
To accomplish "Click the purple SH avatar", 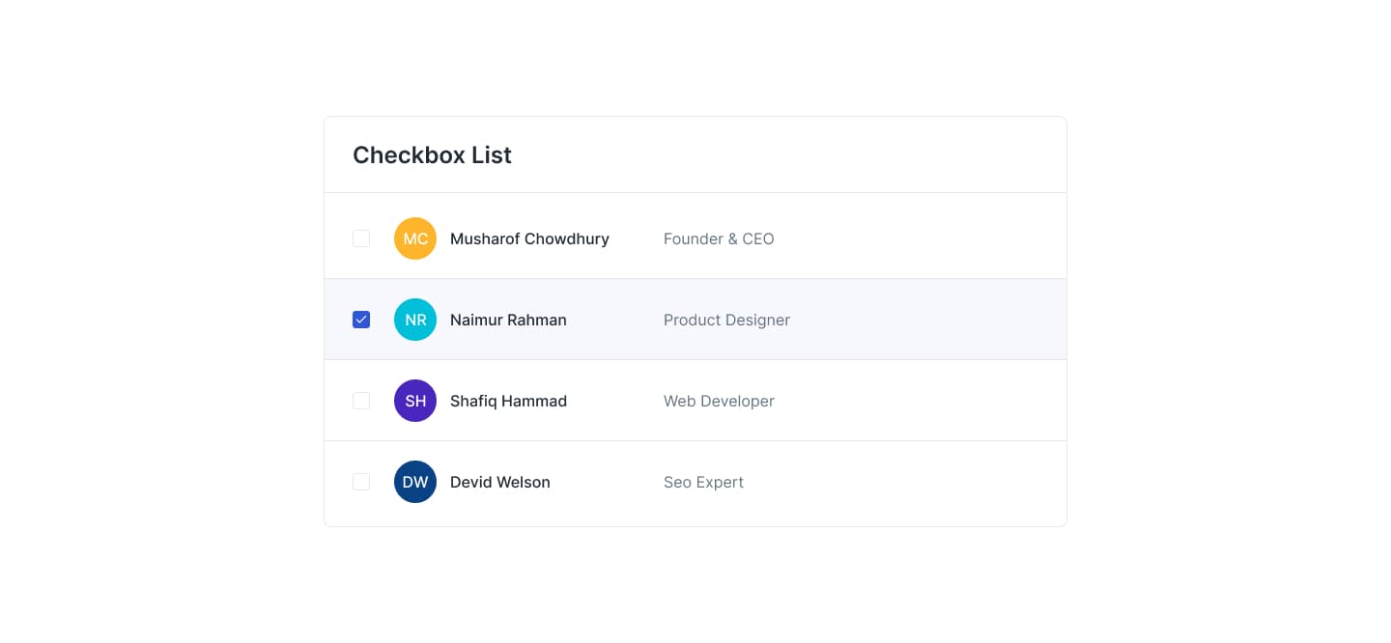I will 415,401.
